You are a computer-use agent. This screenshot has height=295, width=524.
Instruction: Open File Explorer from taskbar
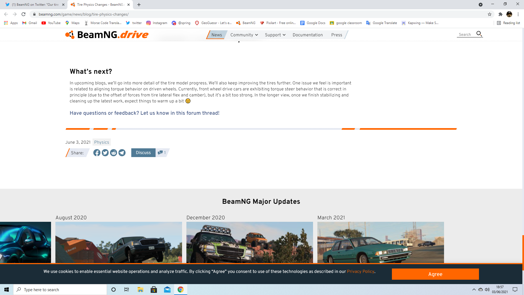coord(140,290)
